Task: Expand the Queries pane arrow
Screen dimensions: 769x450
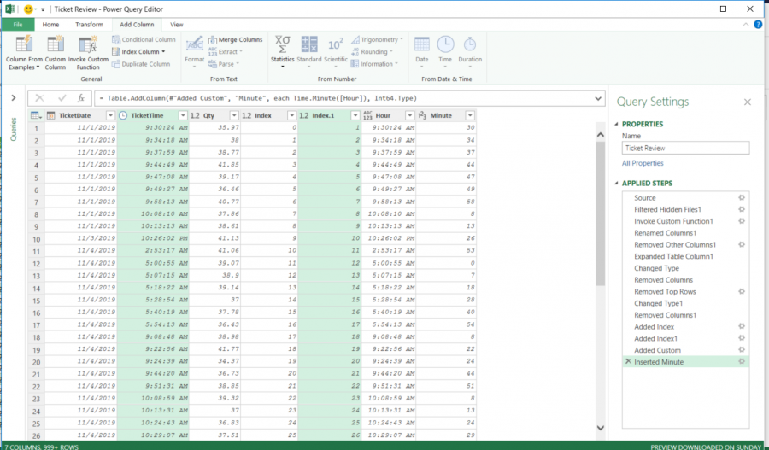Action: coord(13,98)
